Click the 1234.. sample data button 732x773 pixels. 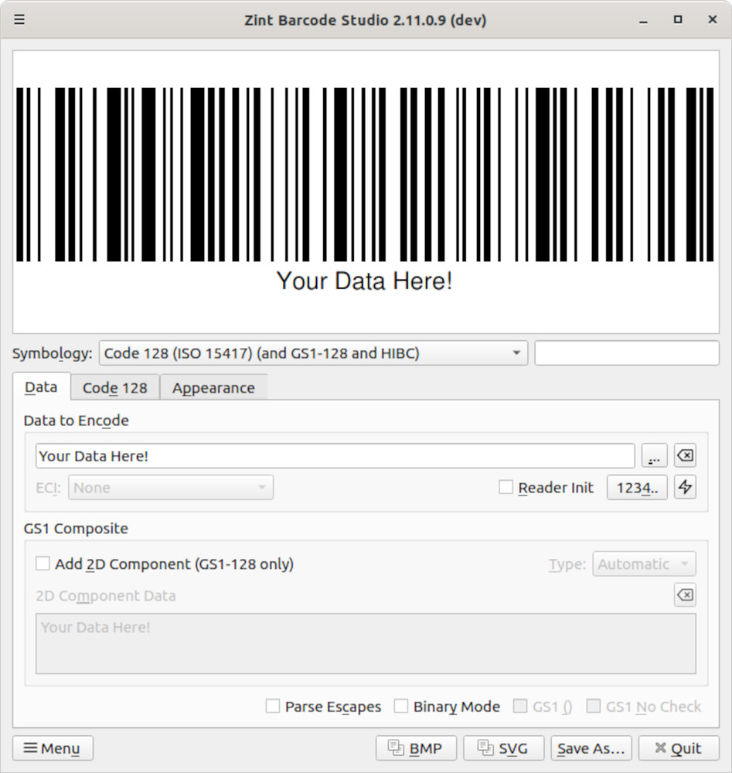(636, 487)
